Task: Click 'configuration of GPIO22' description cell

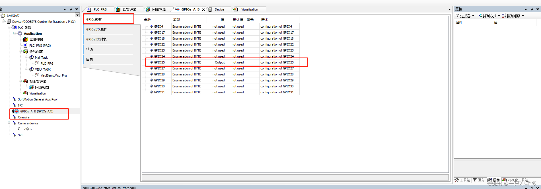Action: click(x=277, y=44)
